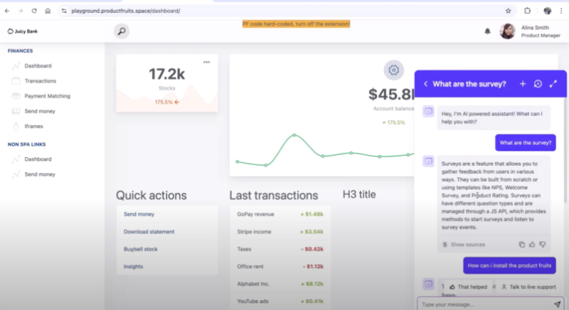Click the 17.2k Stocks value
The width and height of the screenshot is (569, 310).
(x=167, y=75)
